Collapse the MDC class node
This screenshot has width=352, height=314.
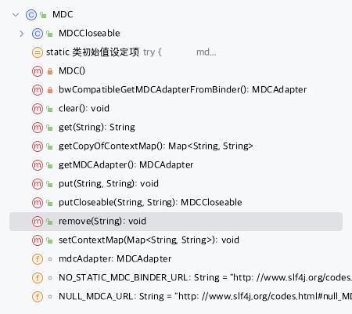coord(16,15)
